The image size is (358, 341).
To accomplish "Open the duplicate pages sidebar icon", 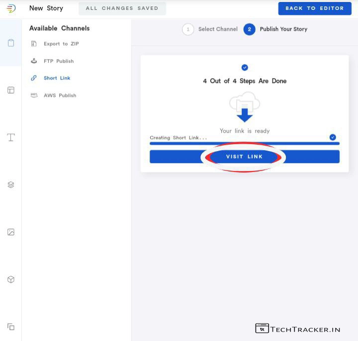I will [11, 327].
